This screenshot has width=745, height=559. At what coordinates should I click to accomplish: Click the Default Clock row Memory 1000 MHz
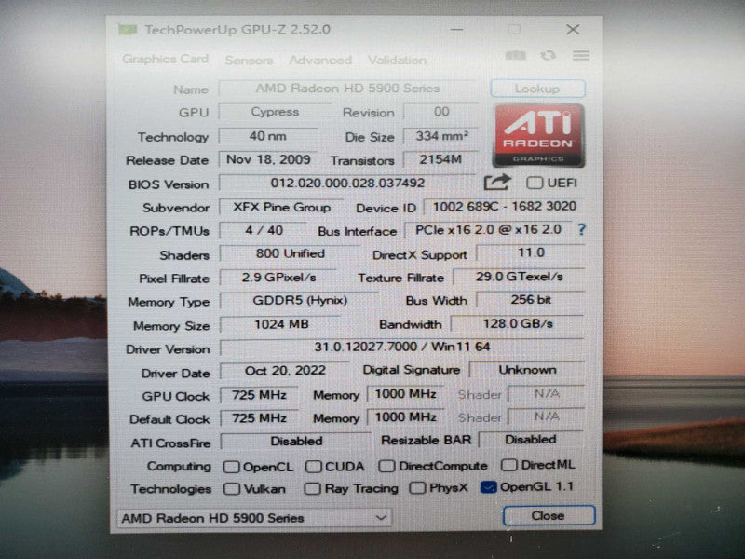(x=405, y=417)
